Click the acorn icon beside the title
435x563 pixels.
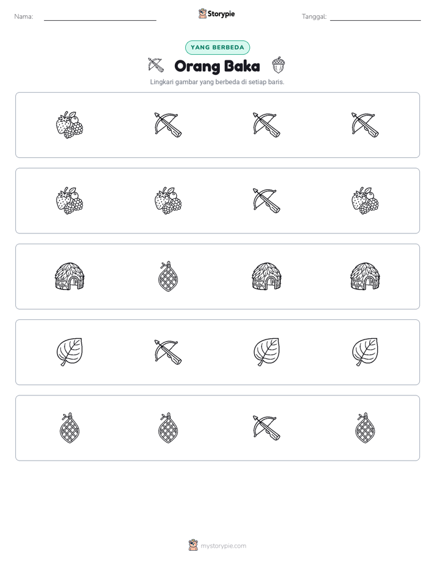pos(278,65)
